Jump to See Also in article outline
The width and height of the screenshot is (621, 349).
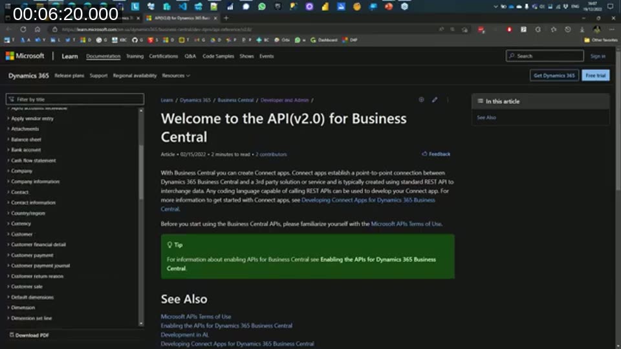pyautogui.click(x=486, y=118)
